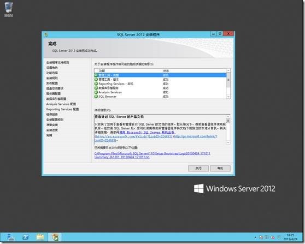Close the SQL Server 2012 setup window
The image size is (305, 244).
[228, 34]
